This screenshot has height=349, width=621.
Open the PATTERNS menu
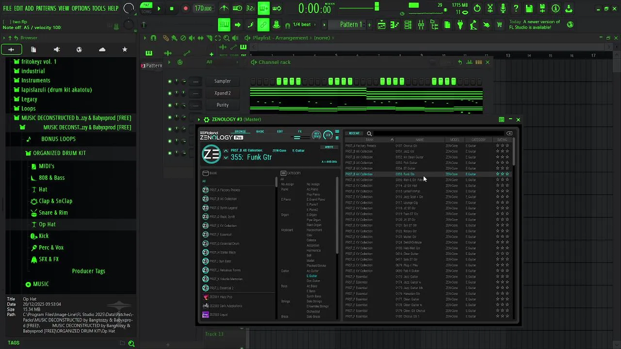coord(46,8)
